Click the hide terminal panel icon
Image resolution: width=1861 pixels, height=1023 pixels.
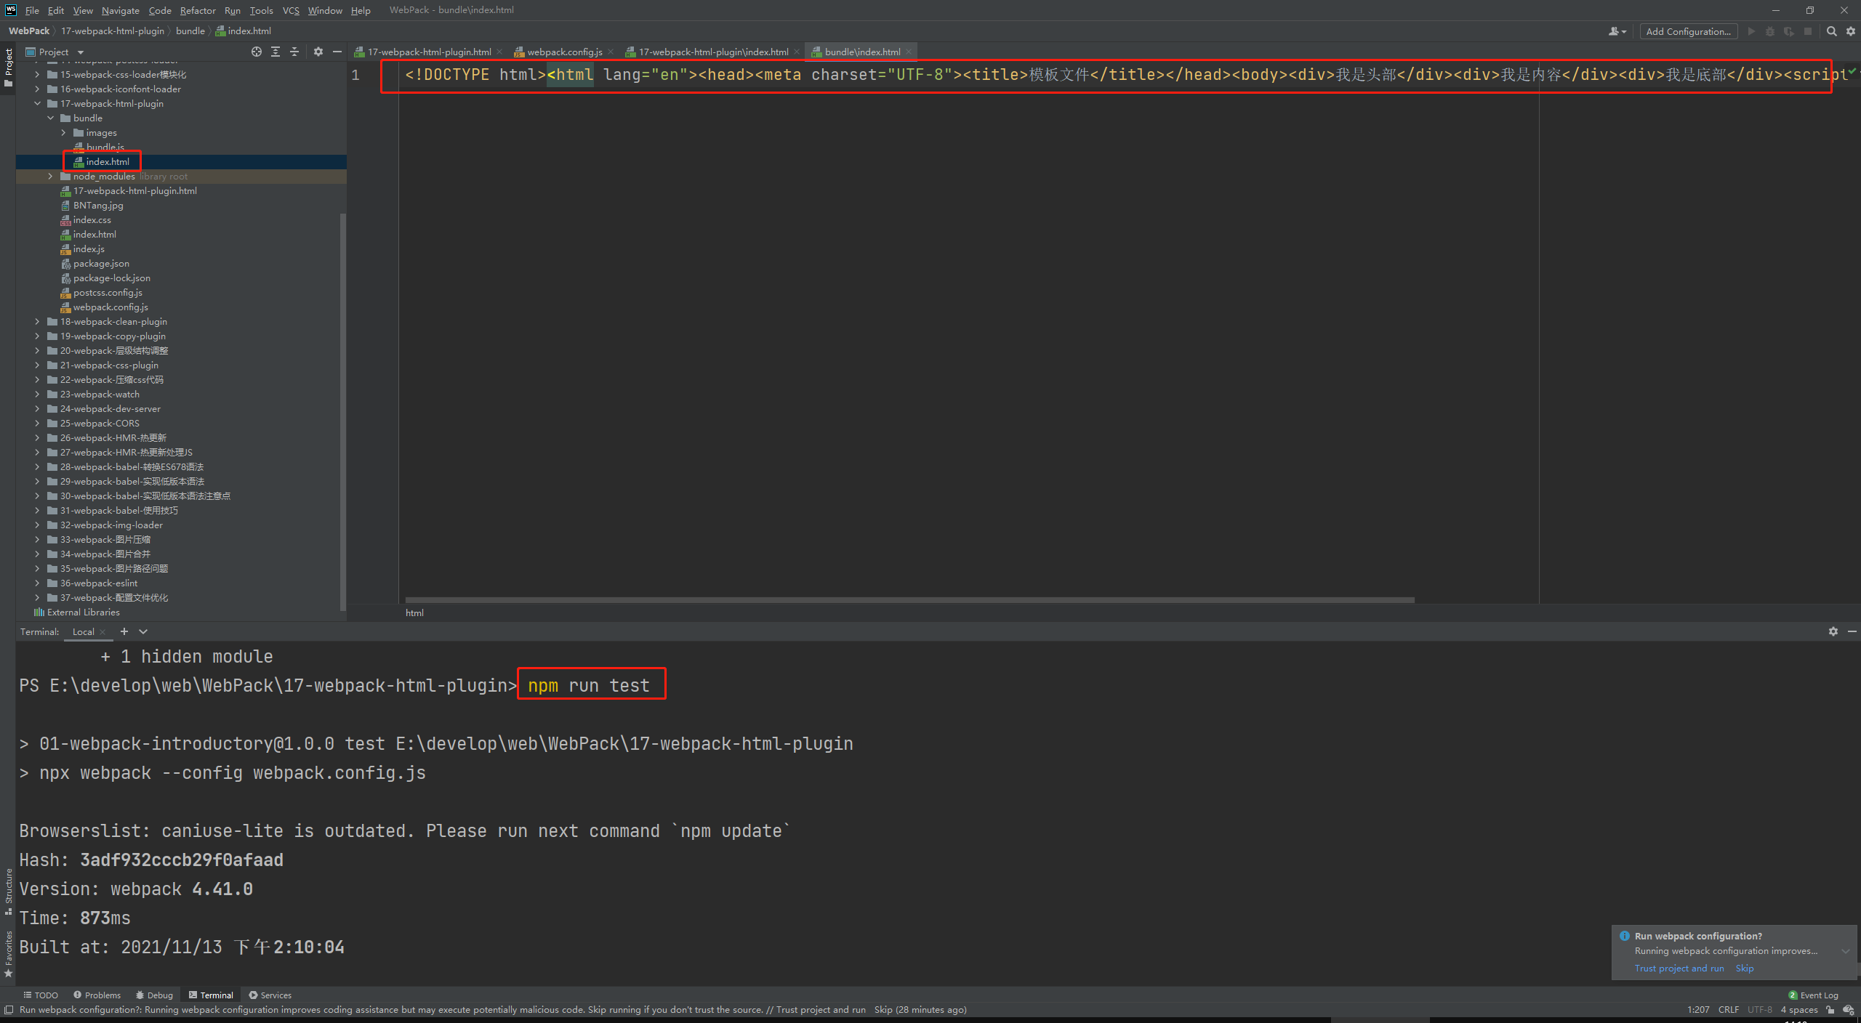click(x=1852, y=631)
